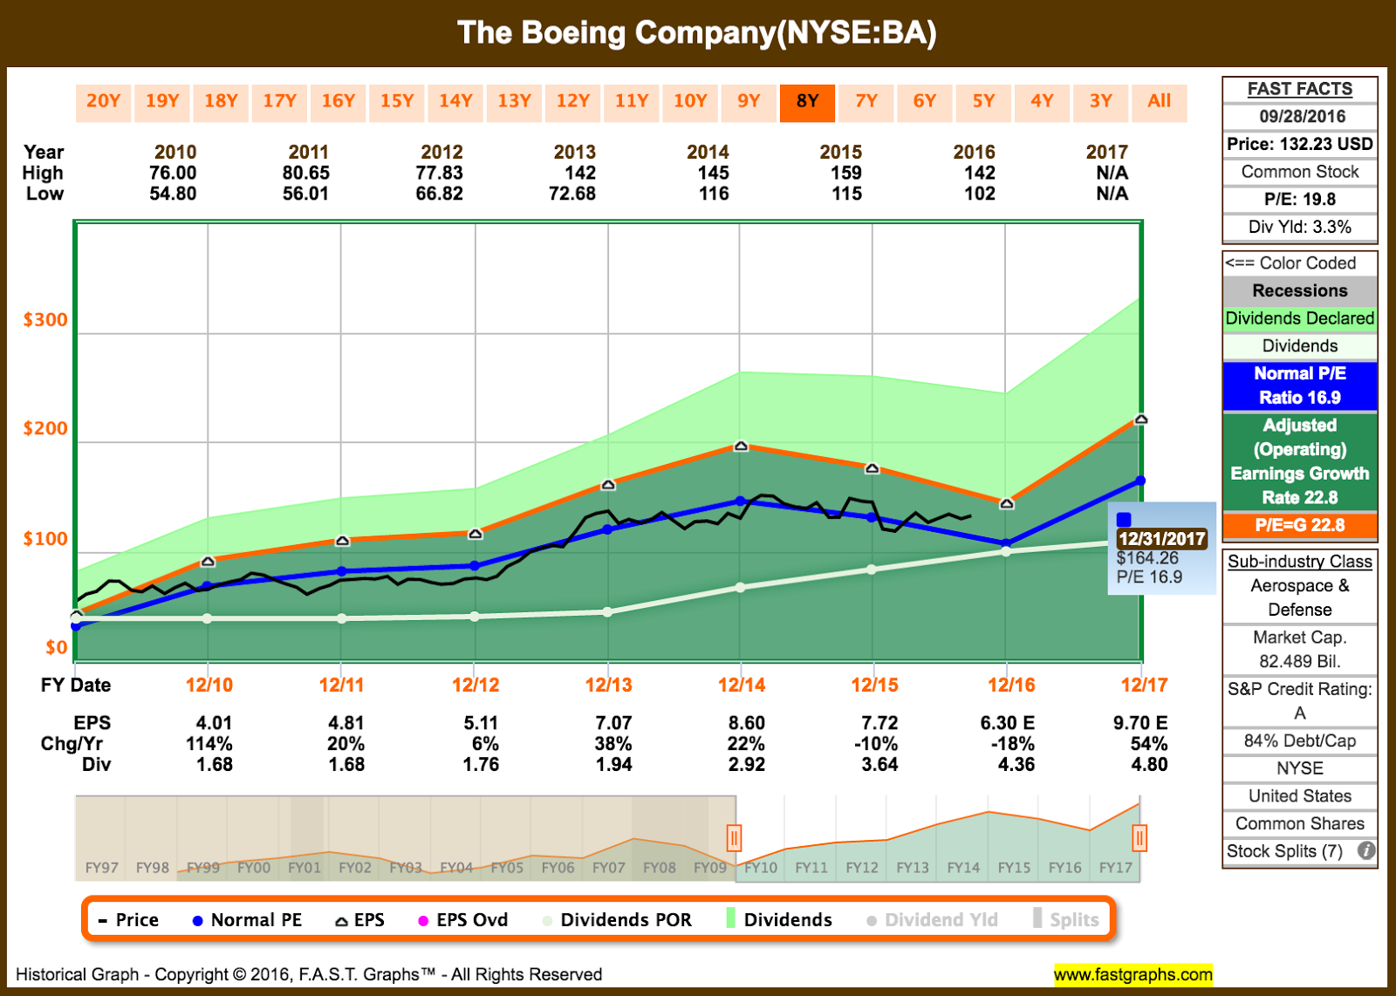Click the 84% Debt/Cap entry
The width and height of the screenshot is (1396, 996).
tap(1300, 740)
